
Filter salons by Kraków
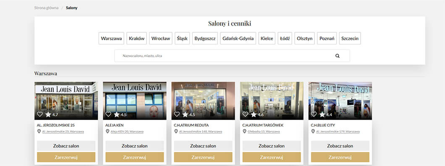click(x=136, y=38)
